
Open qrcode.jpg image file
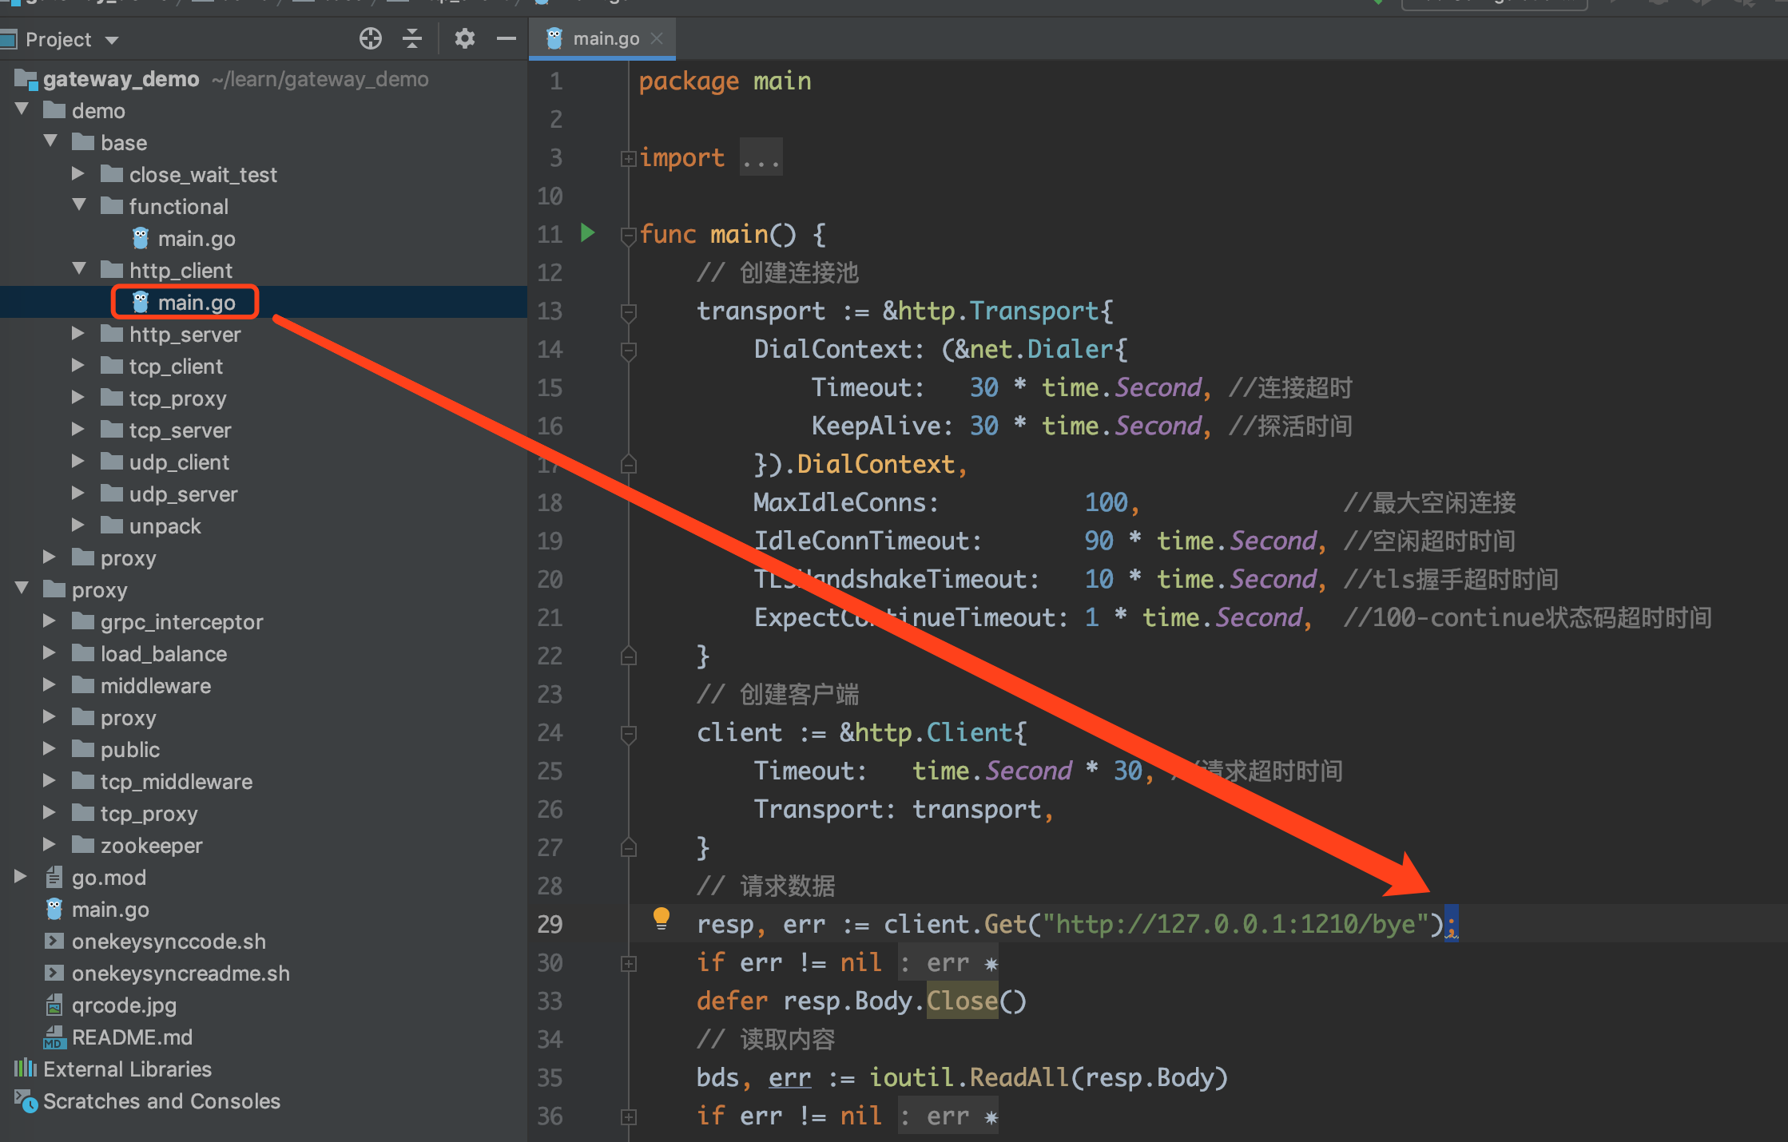pos(124,1005)
